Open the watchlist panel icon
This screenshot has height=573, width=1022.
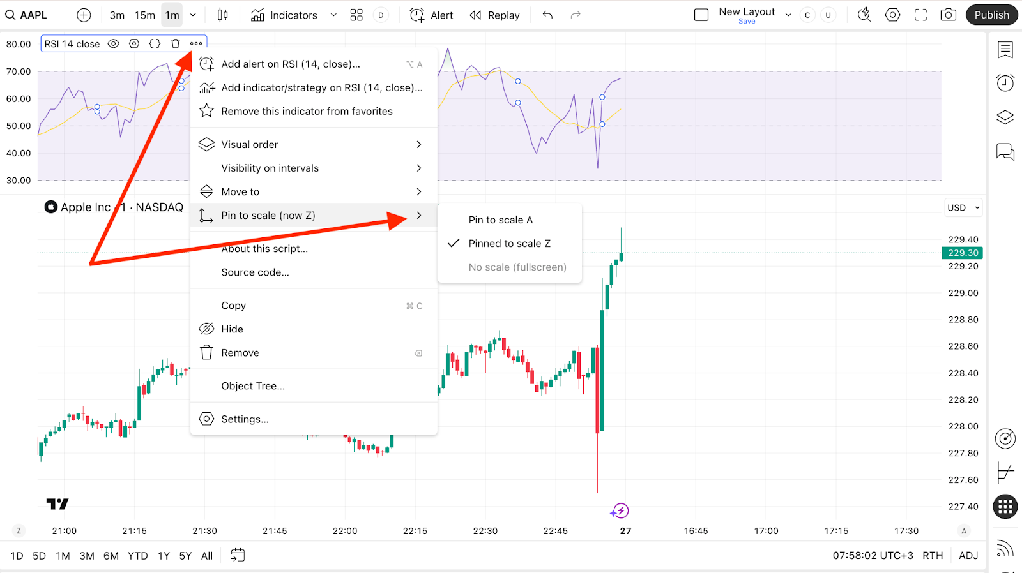[1005, 49]
